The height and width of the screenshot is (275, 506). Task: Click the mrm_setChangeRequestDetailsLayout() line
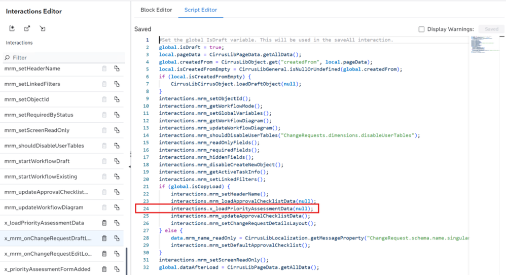243,223
